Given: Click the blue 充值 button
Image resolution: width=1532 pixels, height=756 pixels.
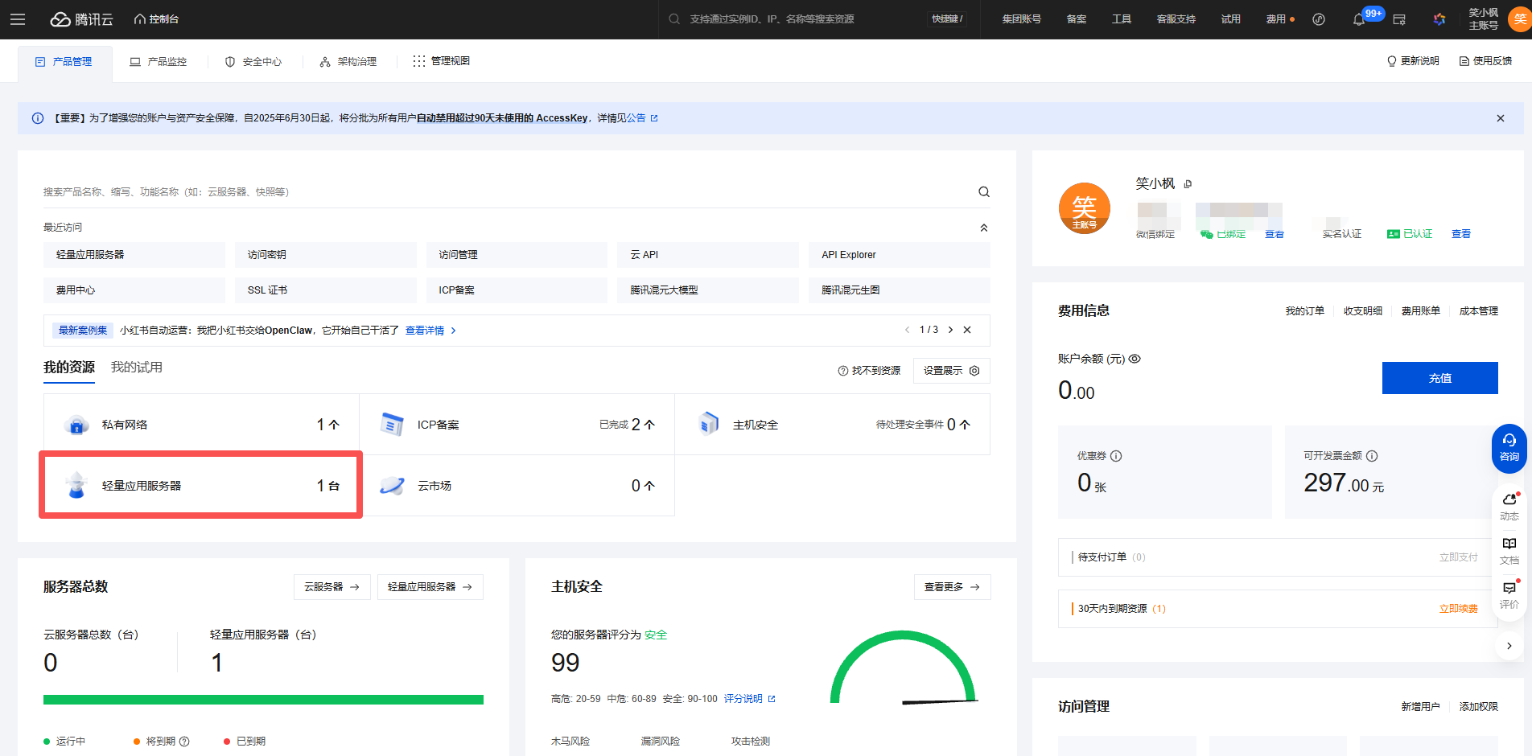Looking at the screenshot, I should coord(1439,378).
